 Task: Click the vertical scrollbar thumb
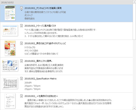pyautogui.click(x=134, y=21)
